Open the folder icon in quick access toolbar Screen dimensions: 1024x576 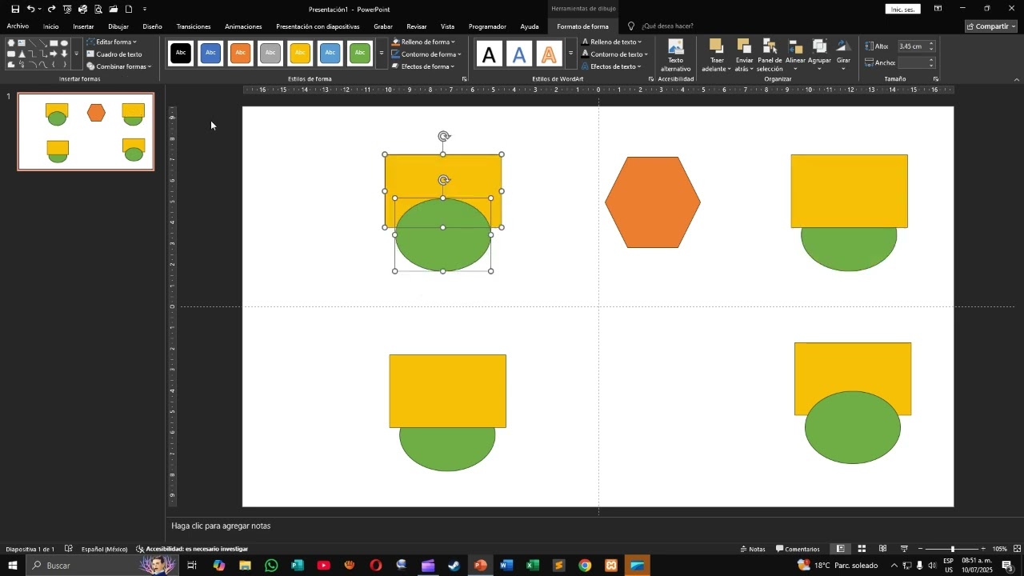tap(113, 9)
